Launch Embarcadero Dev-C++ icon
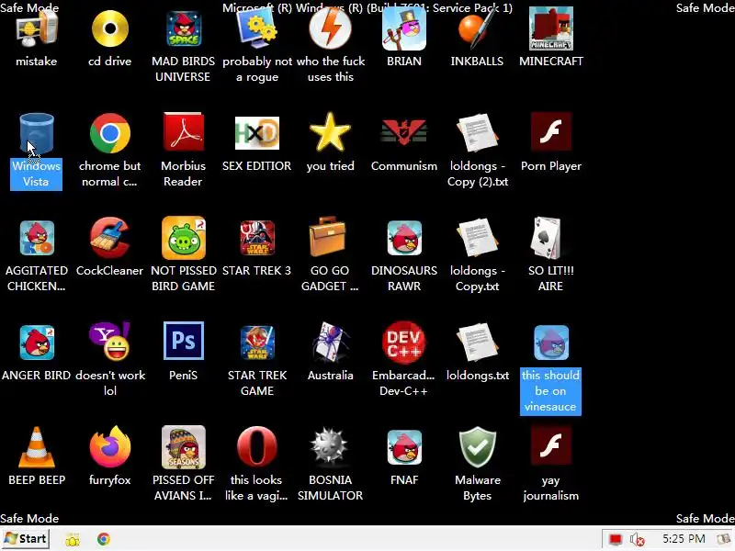This screenshot has width=735, height=551. (x=404, y=342)
